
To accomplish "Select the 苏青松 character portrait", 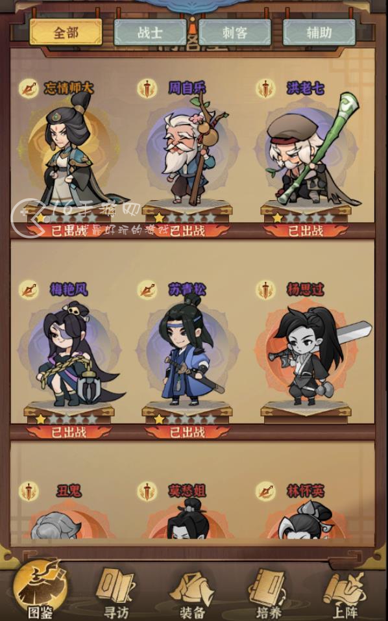I will (188, 353).
